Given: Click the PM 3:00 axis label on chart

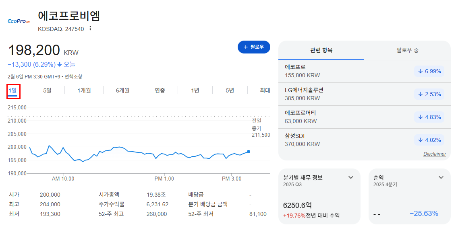Looking at the screenshot, I should 232,179.
